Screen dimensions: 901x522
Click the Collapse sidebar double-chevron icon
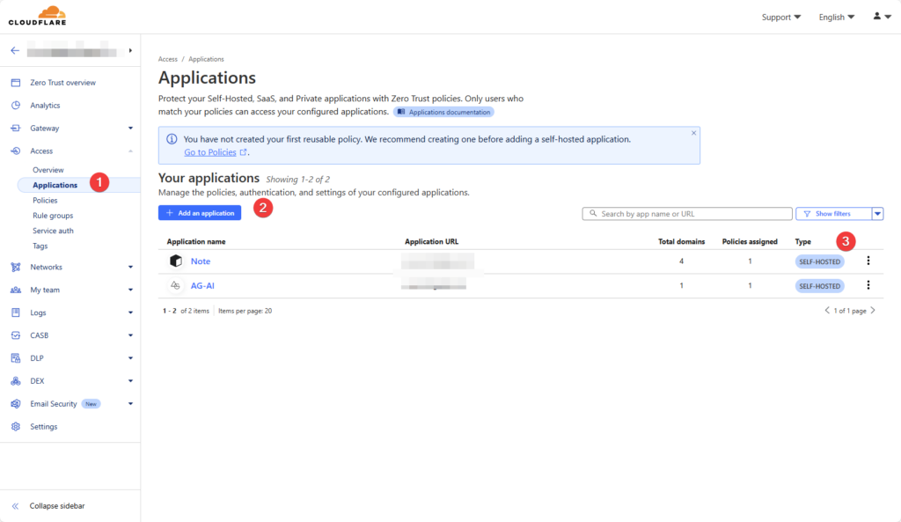pos(16,506)
